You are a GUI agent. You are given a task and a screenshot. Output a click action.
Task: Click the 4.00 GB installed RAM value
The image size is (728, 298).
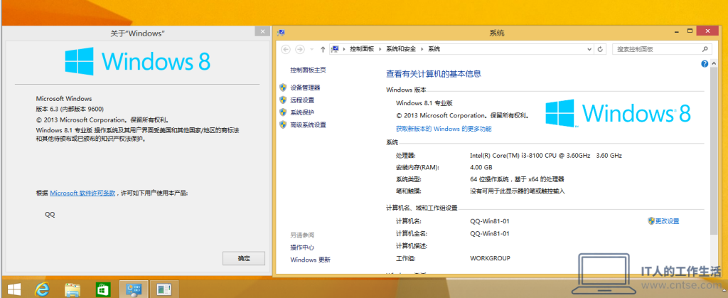481,167
